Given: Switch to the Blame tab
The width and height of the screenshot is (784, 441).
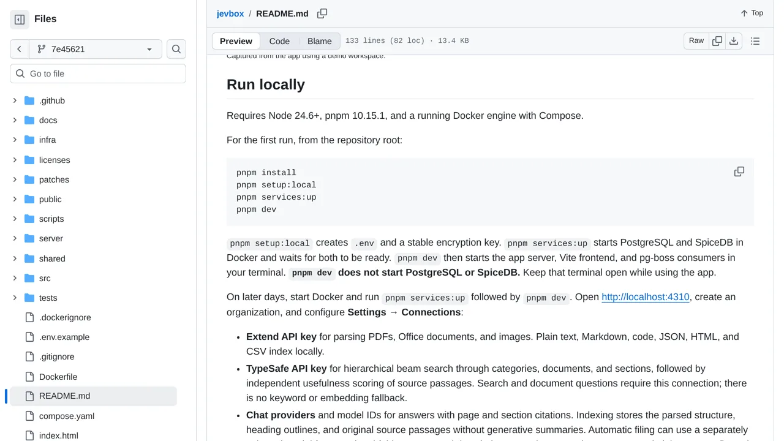Looking at the screenshot, I should click(x=320, y=41).
